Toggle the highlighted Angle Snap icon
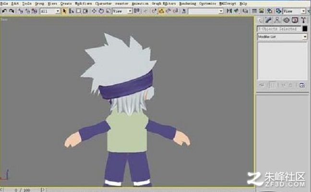 [161, 11]
